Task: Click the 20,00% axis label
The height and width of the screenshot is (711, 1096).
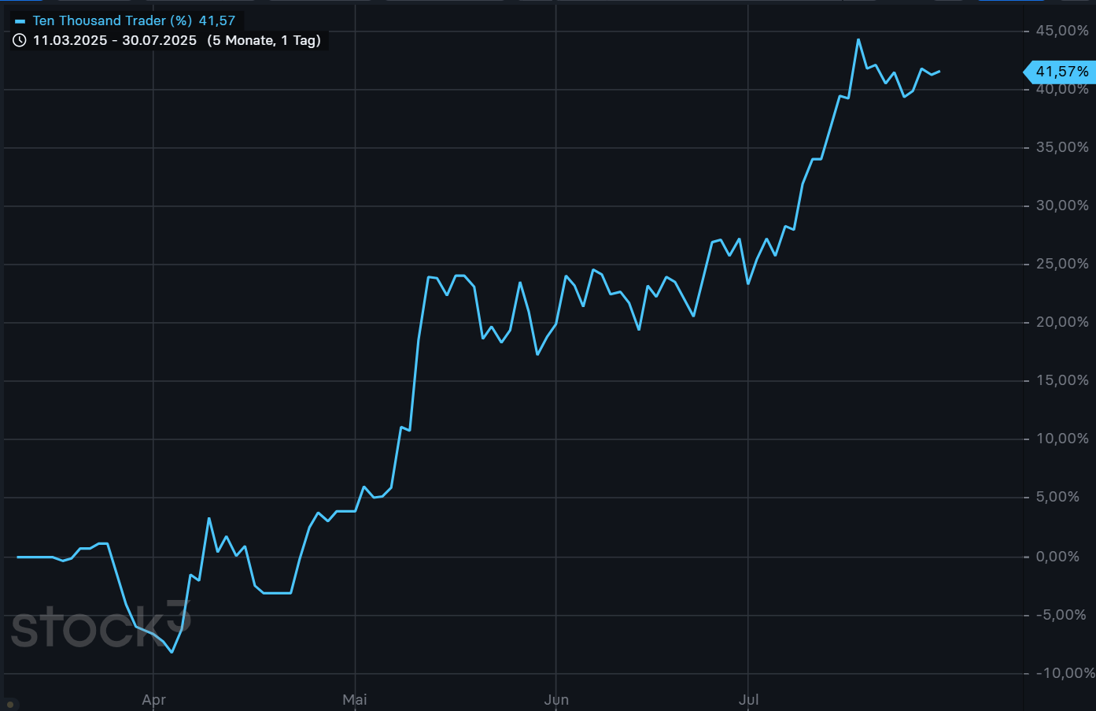Action: click(1062, 322)
